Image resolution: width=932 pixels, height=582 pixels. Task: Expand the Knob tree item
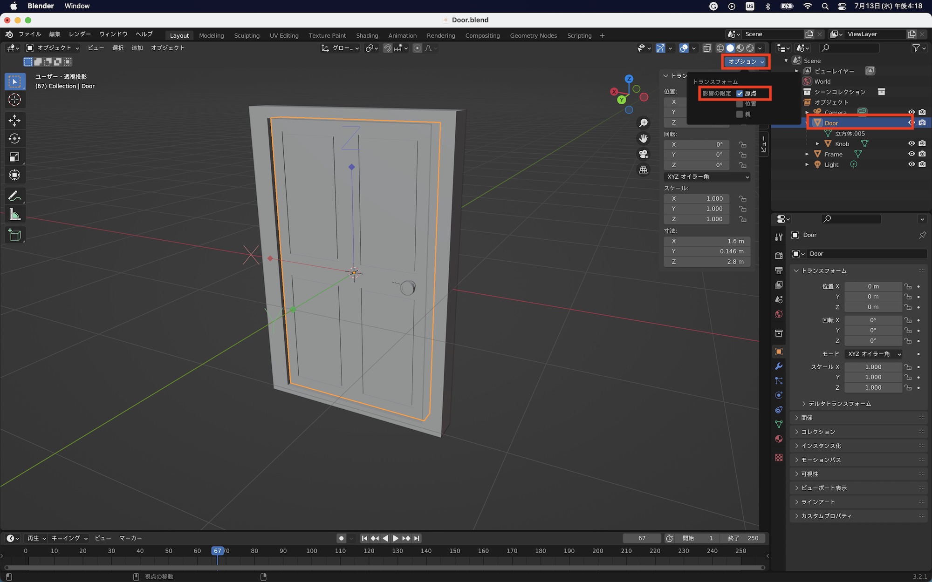click(x=817, y=144)
